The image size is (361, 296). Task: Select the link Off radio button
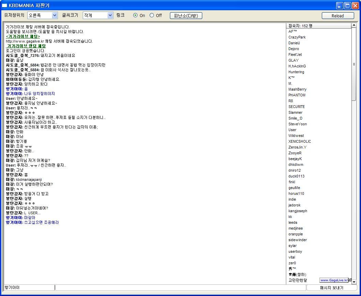[152, 15]
